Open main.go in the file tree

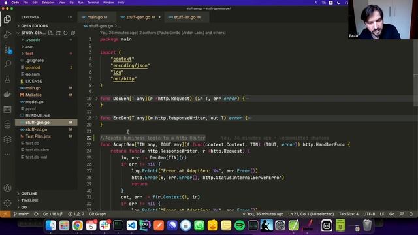coord(33,88)
